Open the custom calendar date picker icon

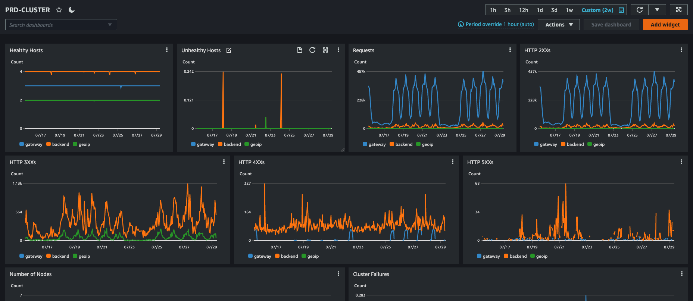621,10
